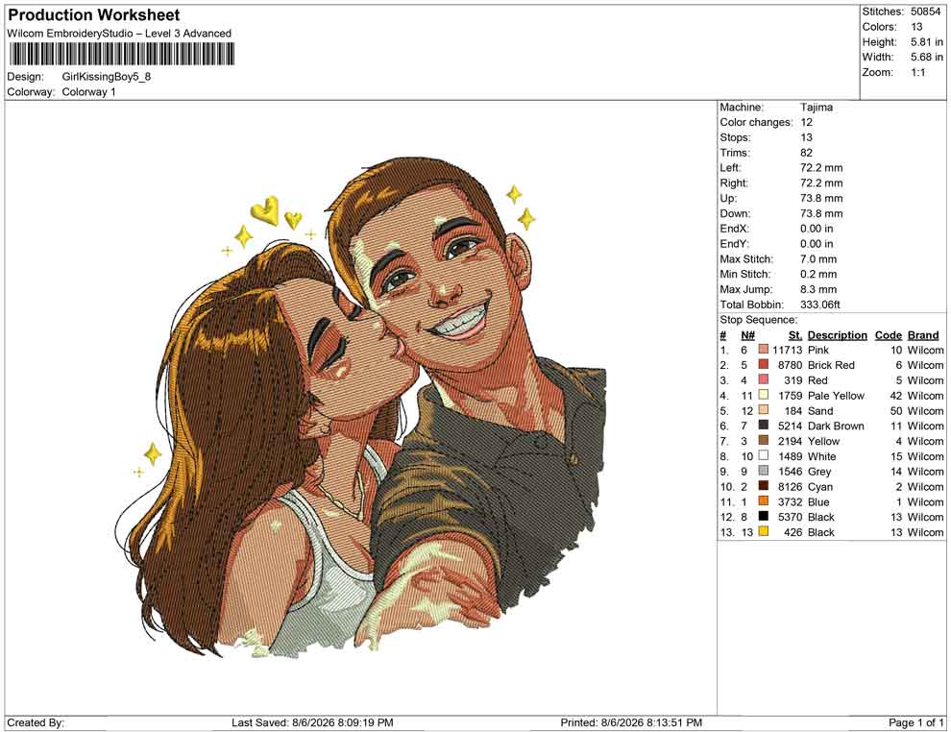The width and height of the screenshot is (951, 732).
Task: Click the Blue row orange swatch
Action: (764, 500)
